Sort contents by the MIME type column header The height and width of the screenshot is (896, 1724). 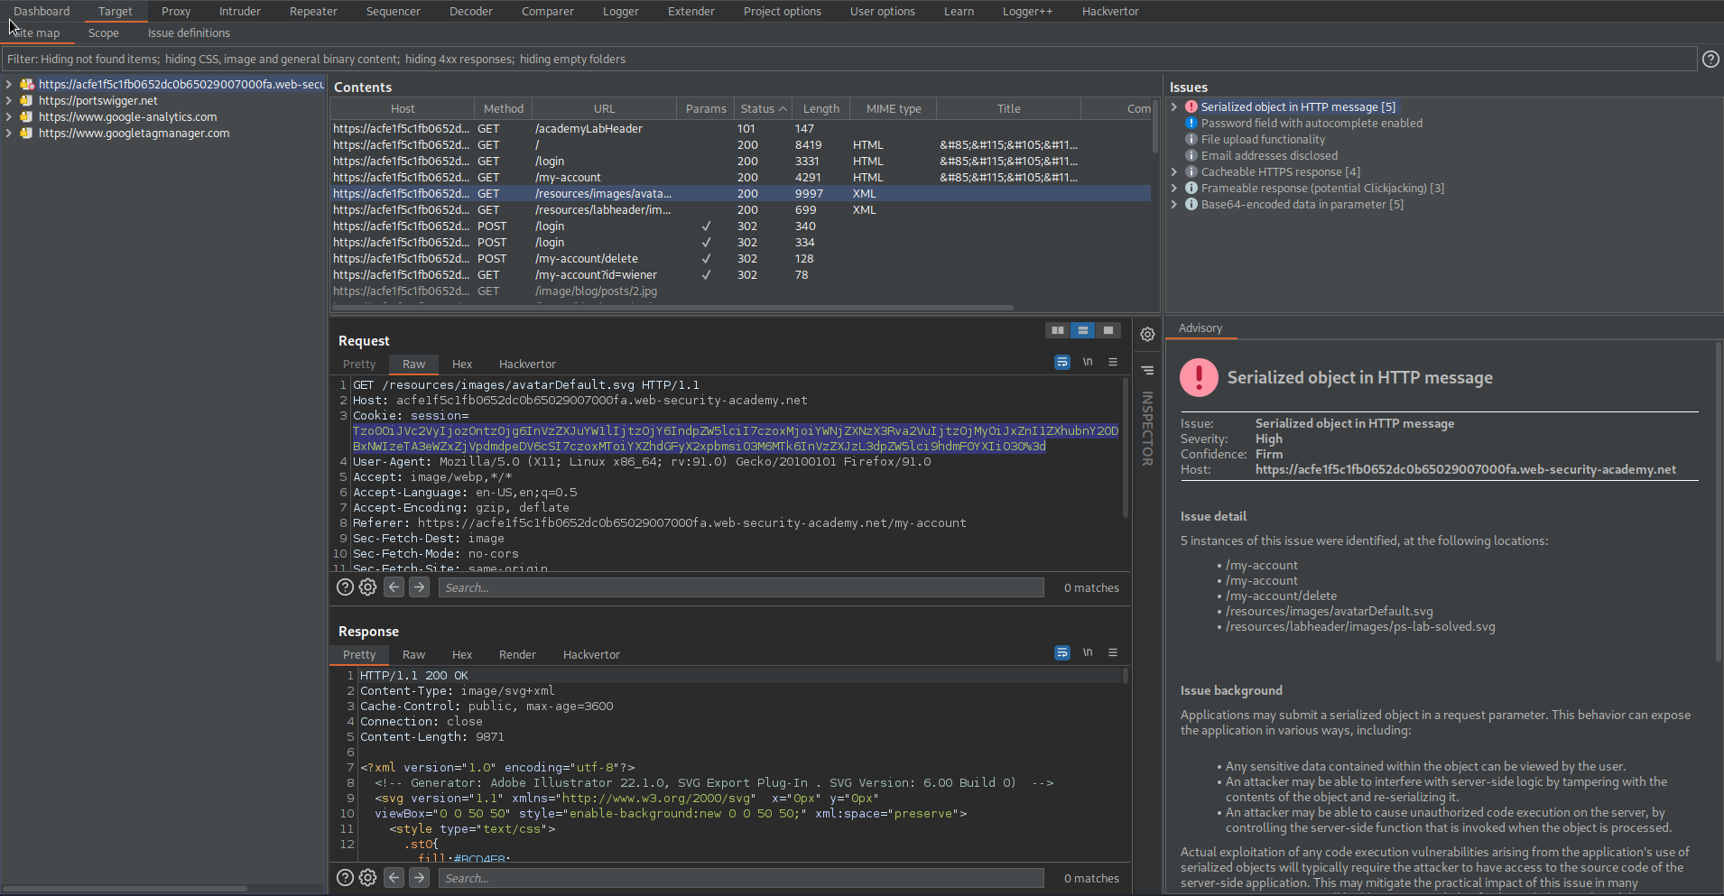(894, 108)
